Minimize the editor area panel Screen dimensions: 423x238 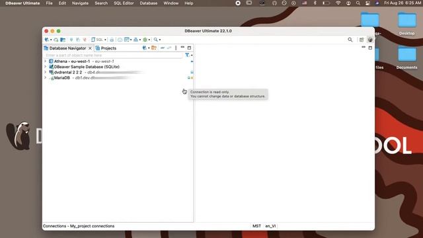pyautogui.click(x=364, y=47)
